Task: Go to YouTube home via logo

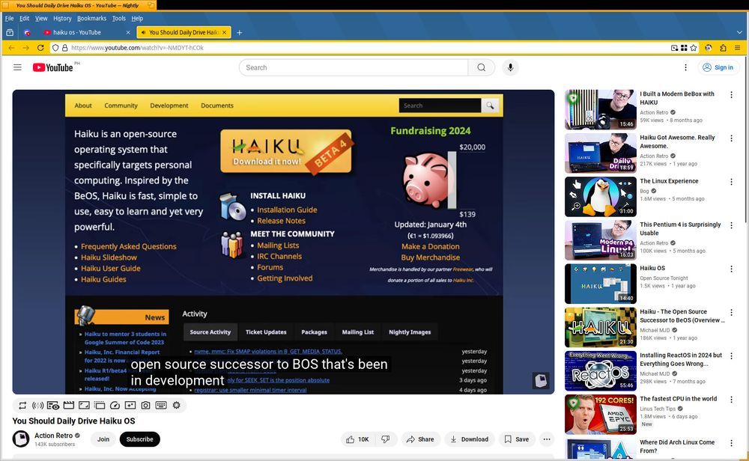Action: (x=53, y=67)
